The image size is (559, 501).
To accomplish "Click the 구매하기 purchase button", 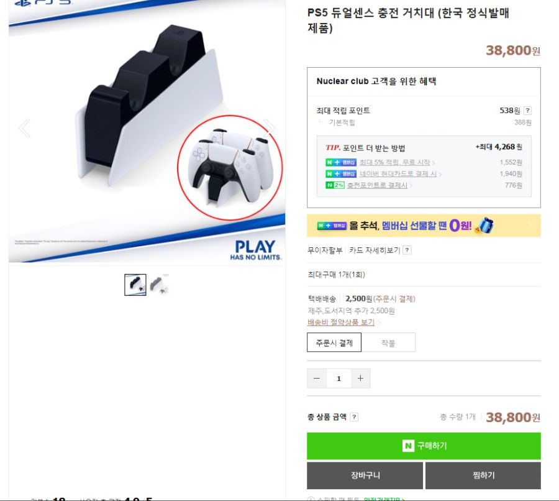I will click(x=424, y=446).
